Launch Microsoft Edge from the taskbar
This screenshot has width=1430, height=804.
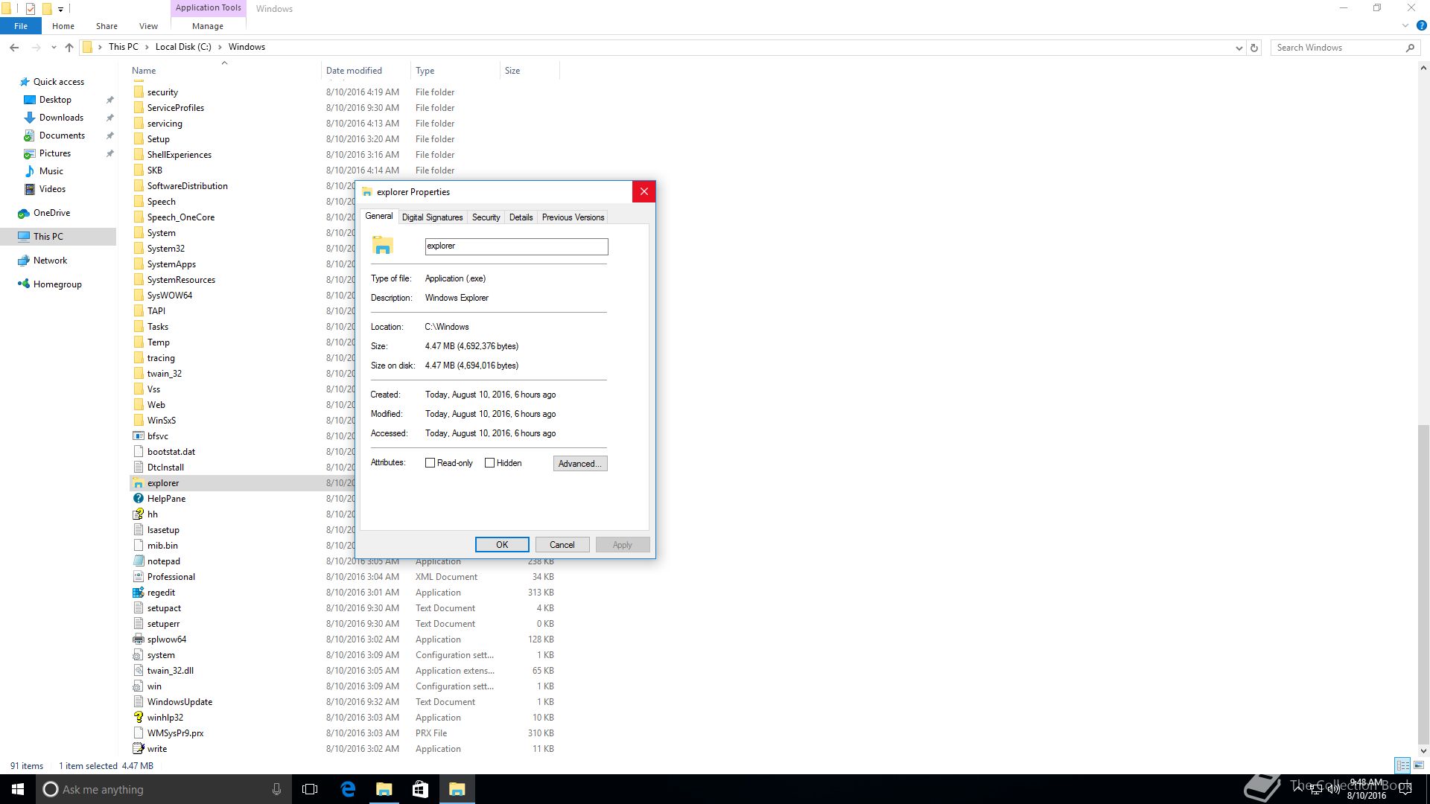tap(348, 789)
